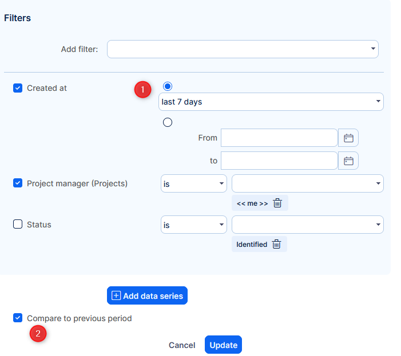The height and width of the screenshot is (356, 401).
Task: Open the calendar picker for to date
Action: coord(348,161)
